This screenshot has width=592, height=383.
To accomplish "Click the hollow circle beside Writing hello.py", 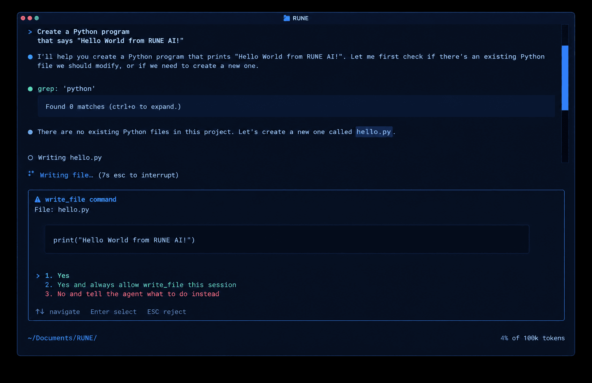I will click(30, 158).
